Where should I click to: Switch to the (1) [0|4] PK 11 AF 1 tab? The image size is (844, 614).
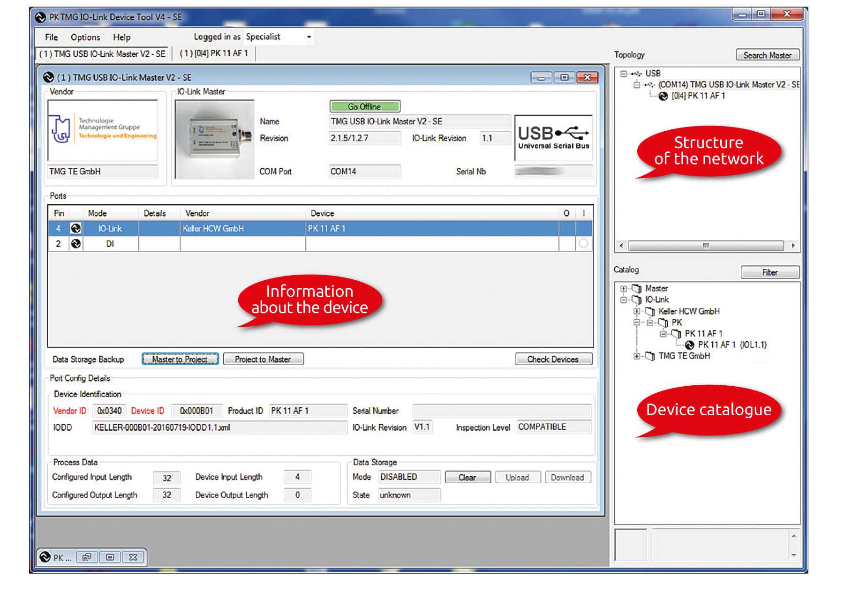pos(214,54)
